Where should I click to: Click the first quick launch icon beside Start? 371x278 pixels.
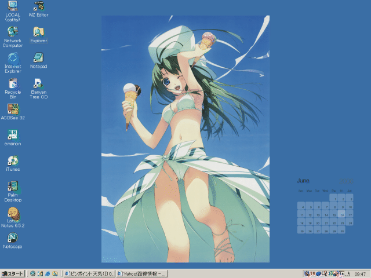(33, 273)
